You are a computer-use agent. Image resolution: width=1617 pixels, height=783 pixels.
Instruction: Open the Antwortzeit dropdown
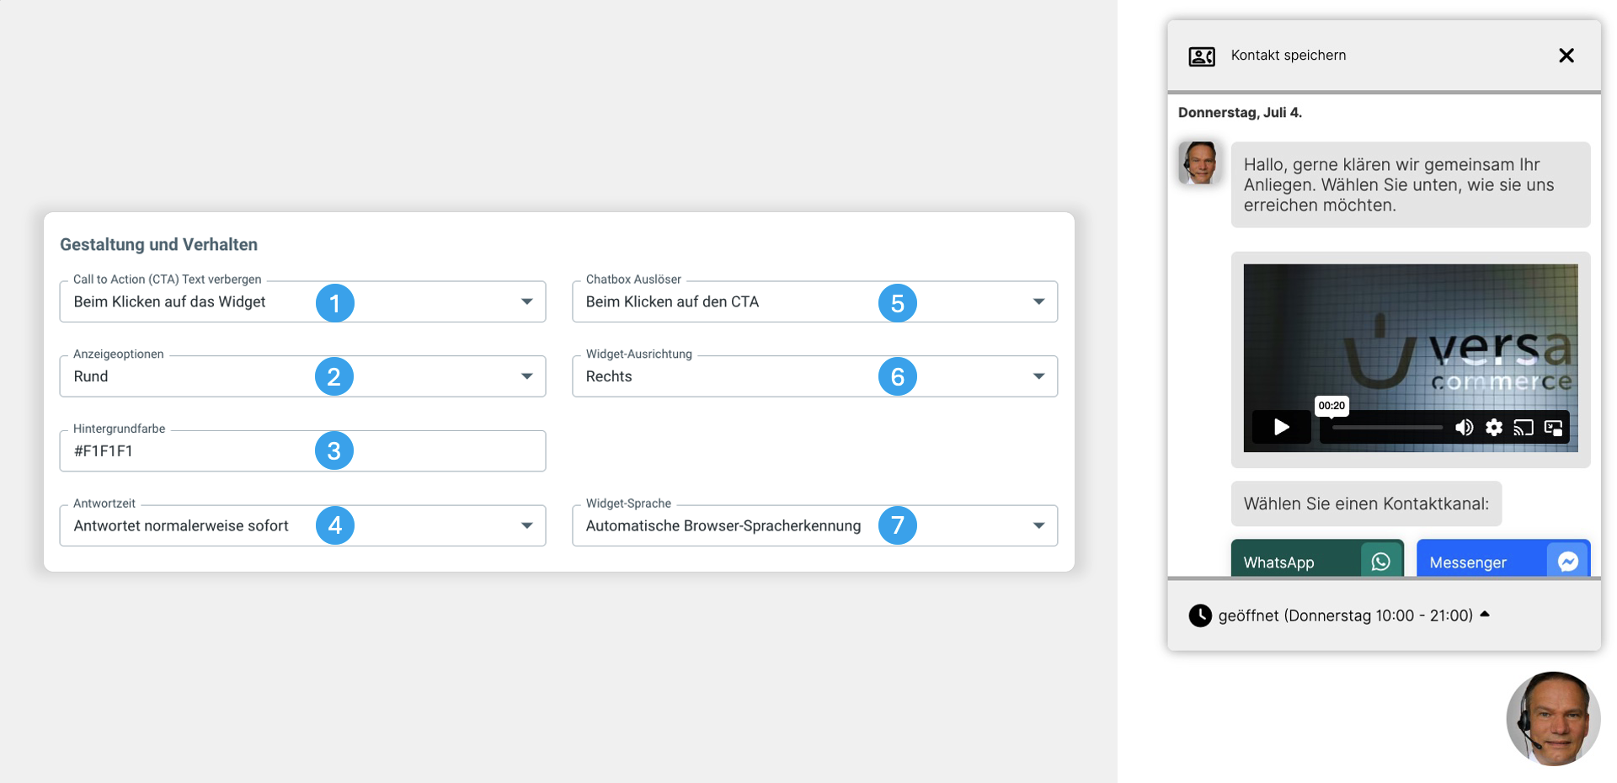(x=302, y=525)
